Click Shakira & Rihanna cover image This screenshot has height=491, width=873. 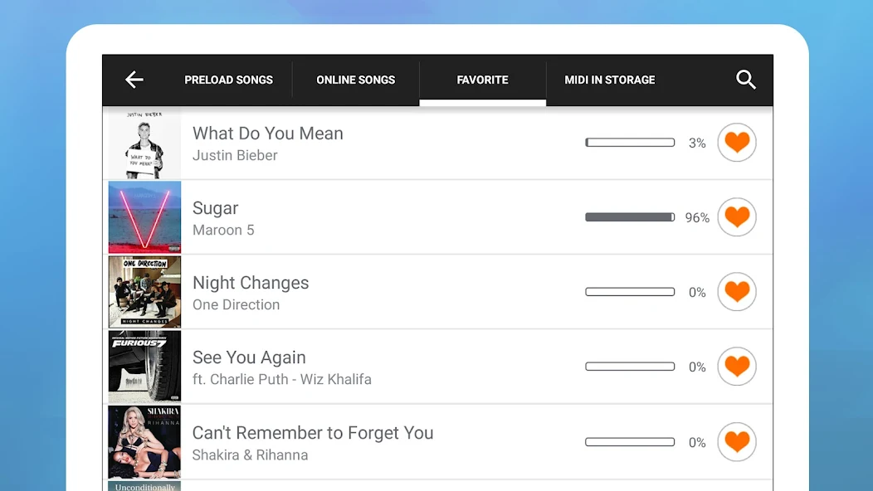(144, 442)
